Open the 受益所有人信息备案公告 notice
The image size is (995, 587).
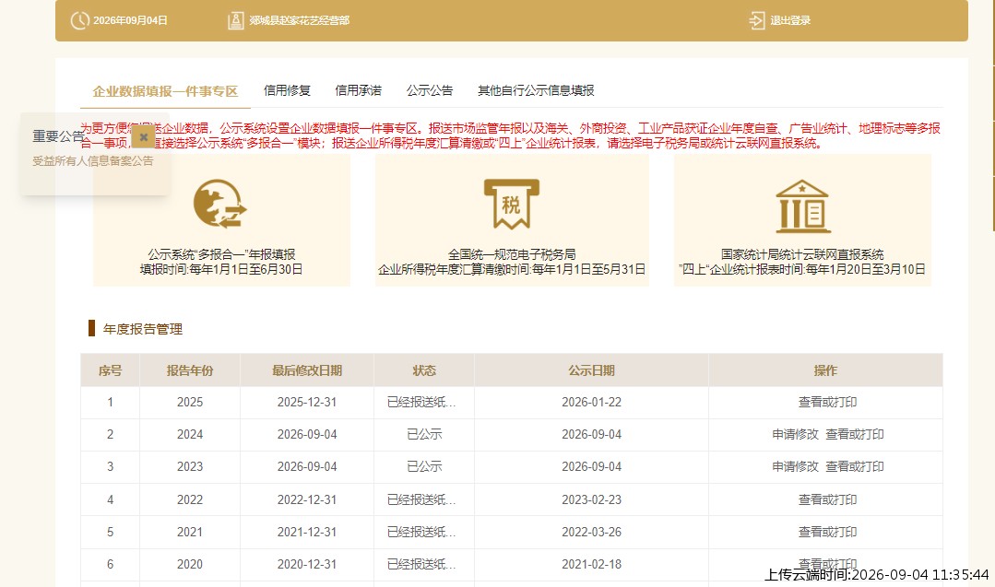point(92,161)
